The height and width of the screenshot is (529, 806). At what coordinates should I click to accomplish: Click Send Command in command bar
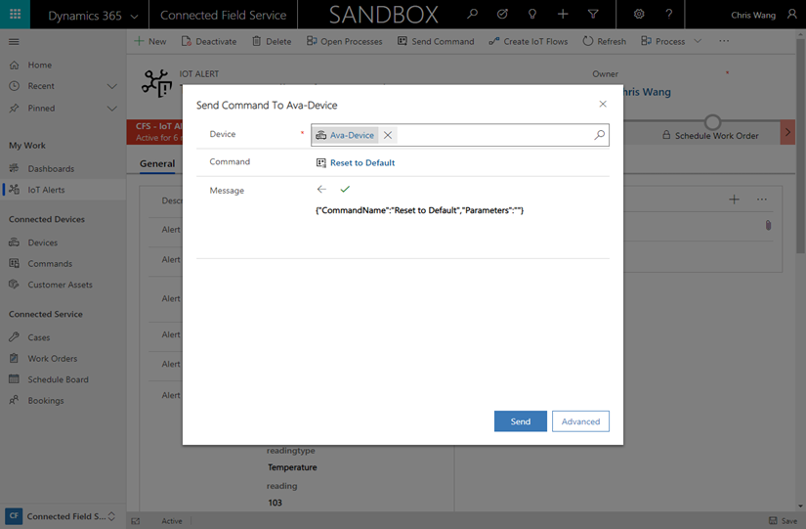point(436,41)
